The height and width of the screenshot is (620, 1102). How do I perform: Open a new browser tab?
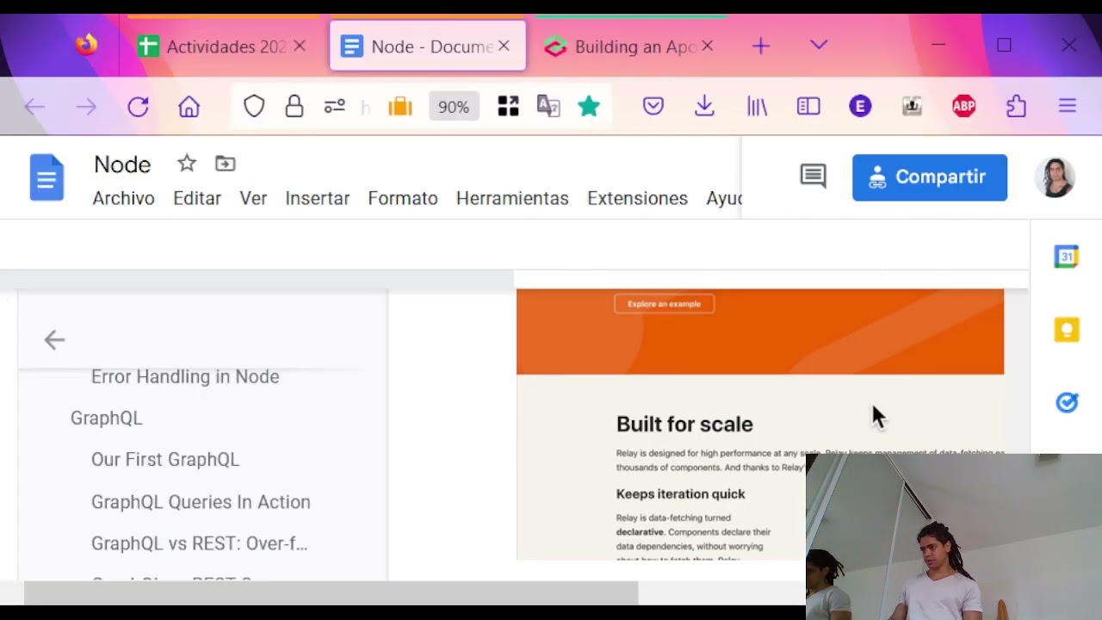(761, 46)
